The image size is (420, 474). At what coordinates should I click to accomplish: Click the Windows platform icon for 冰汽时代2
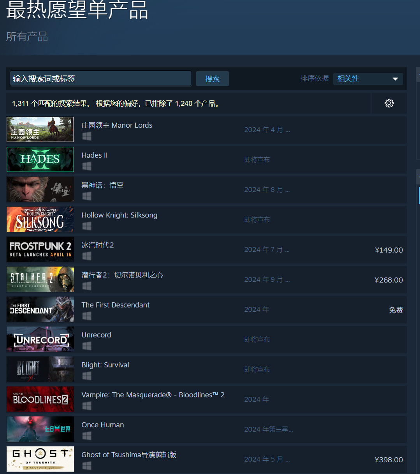point(86,256)
